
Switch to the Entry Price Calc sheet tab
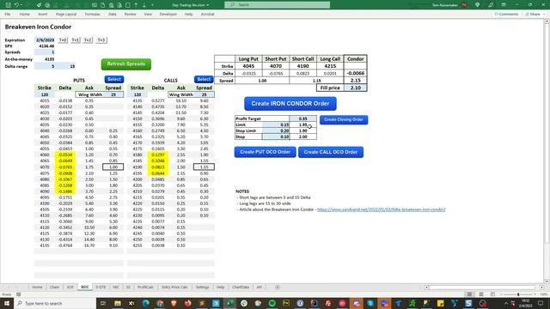[174, 288]
